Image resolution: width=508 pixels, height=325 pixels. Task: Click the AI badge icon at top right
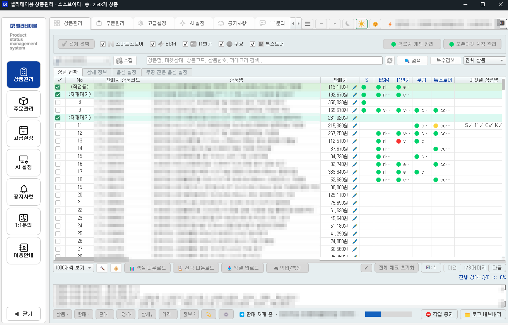pyautogui.click(x=501, y=24)
